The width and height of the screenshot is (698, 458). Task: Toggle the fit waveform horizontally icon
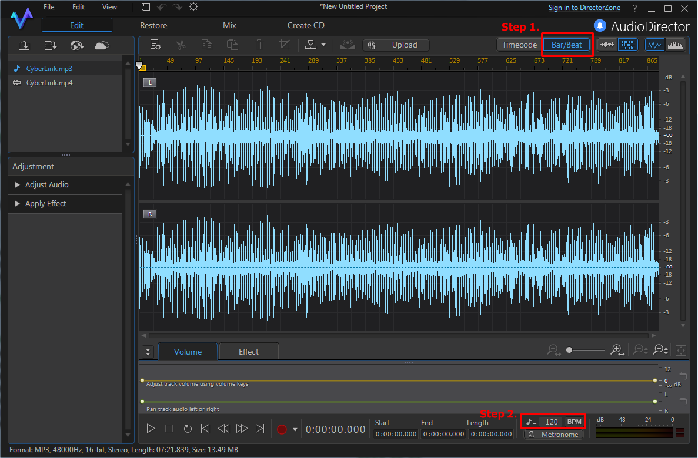(607, 45)
